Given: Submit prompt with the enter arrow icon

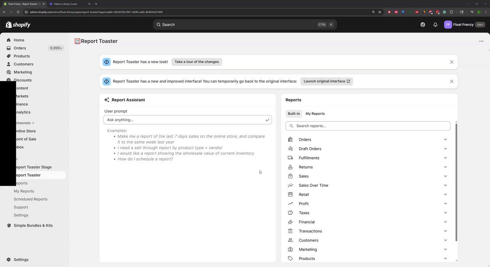Looking at the screenshot, I should coord(267,120).
